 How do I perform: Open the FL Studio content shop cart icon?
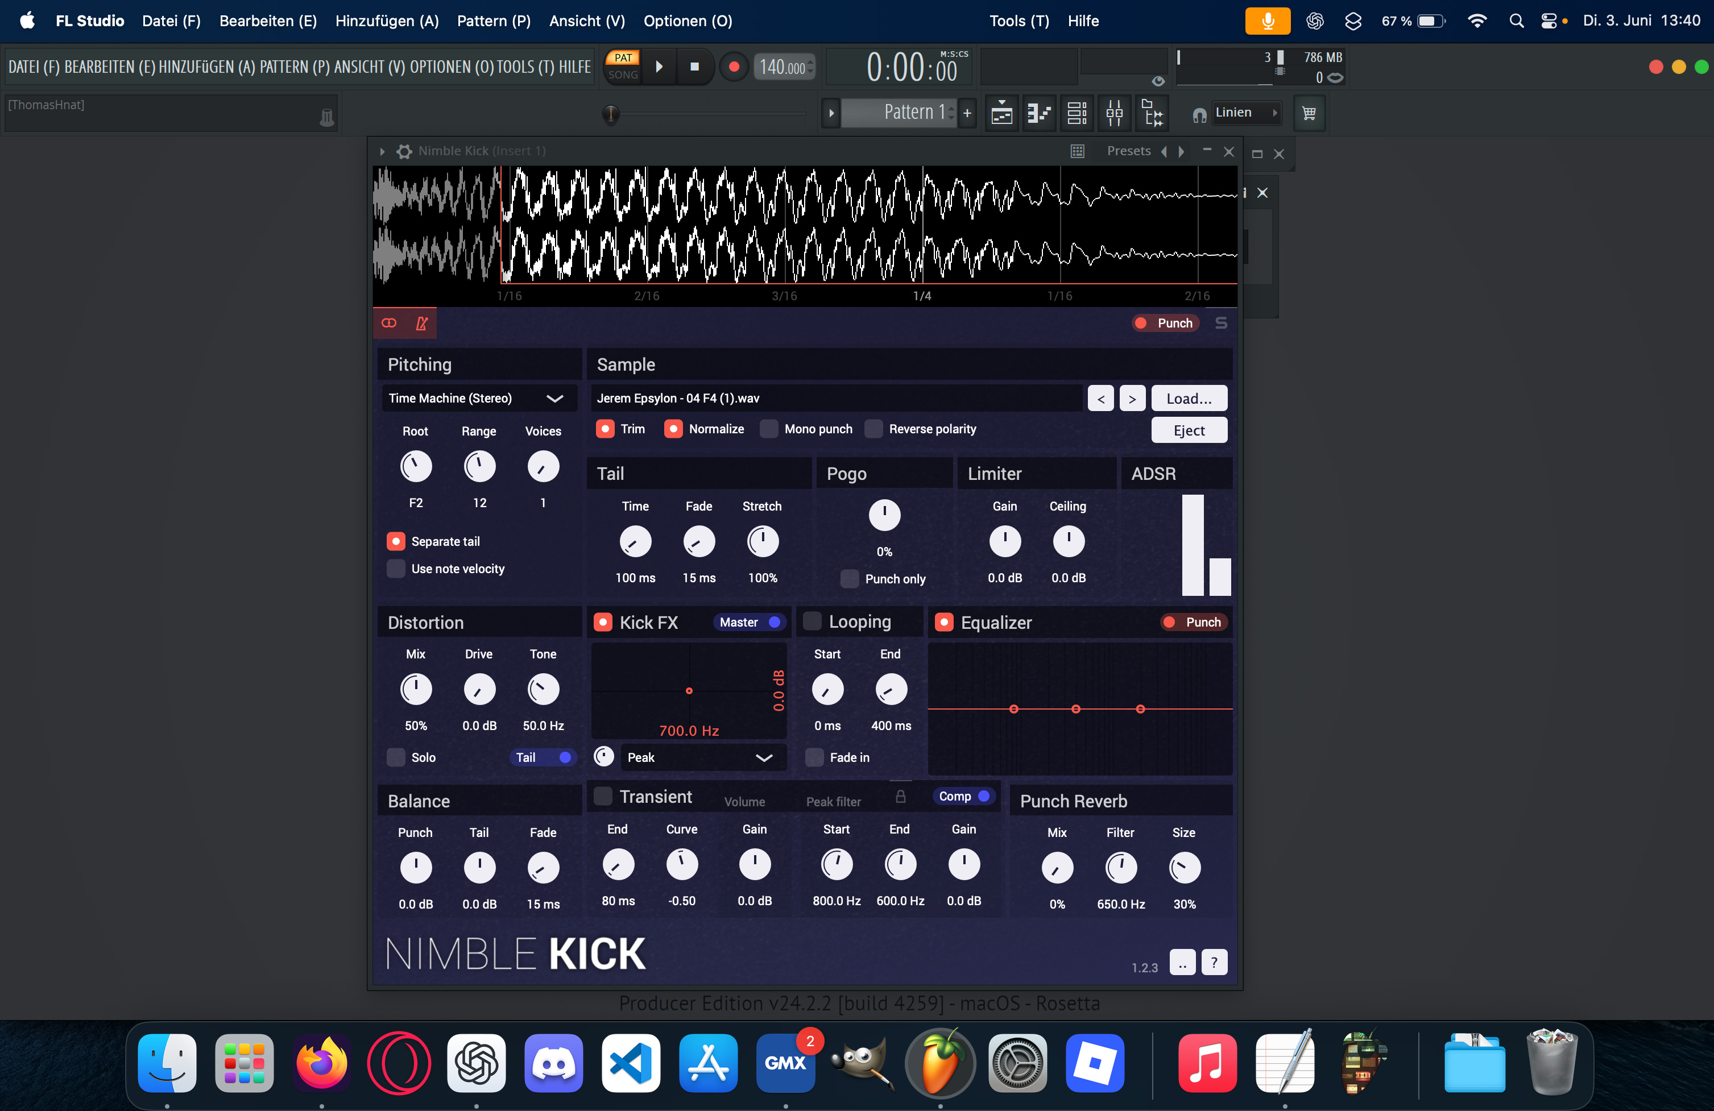pyautogui.click(x=1309, y=113)
